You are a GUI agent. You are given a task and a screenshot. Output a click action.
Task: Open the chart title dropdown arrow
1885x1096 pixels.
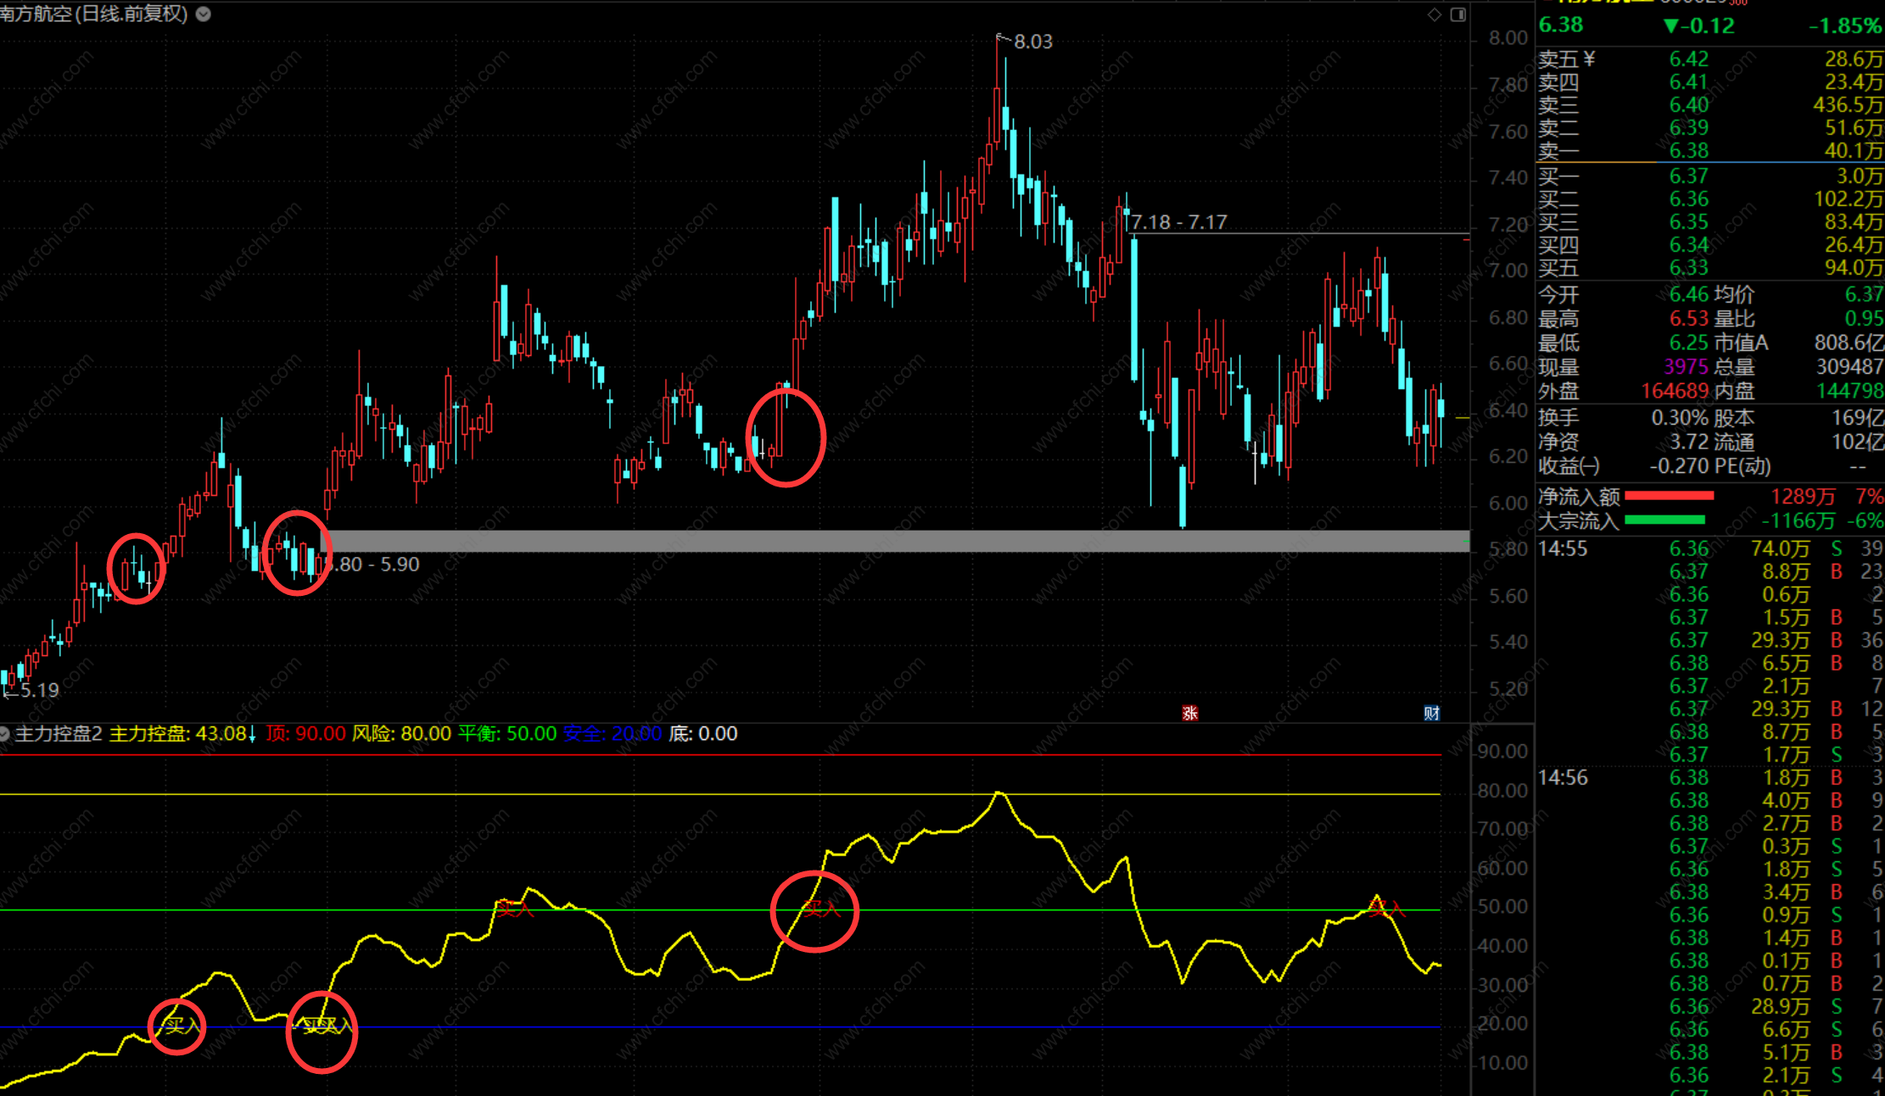[204, 14]
